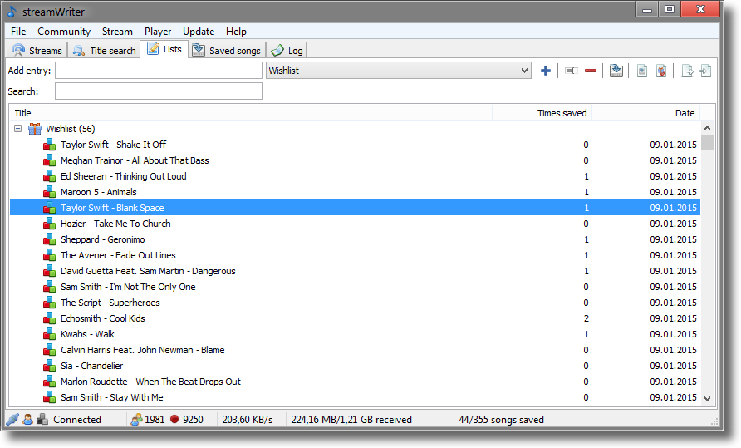The width and height of the screenshot is (741, 448).
Task: Click the gift box icon of Wishlist group
Action: pyautogui.click(x=35, y=129)
